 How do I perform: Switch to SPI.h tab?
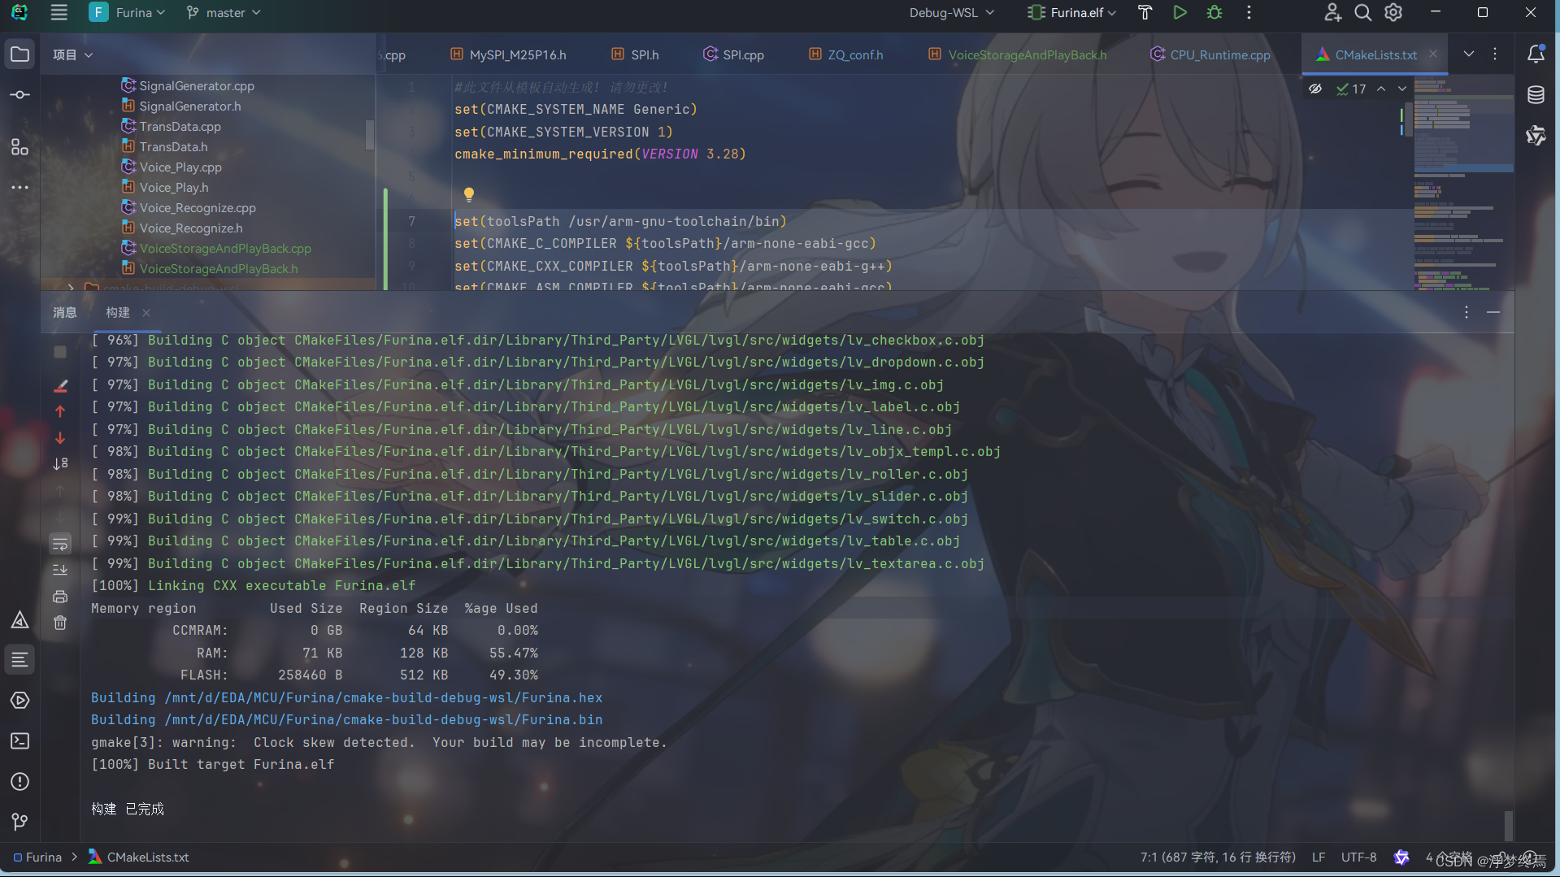(x=636, y=54)
